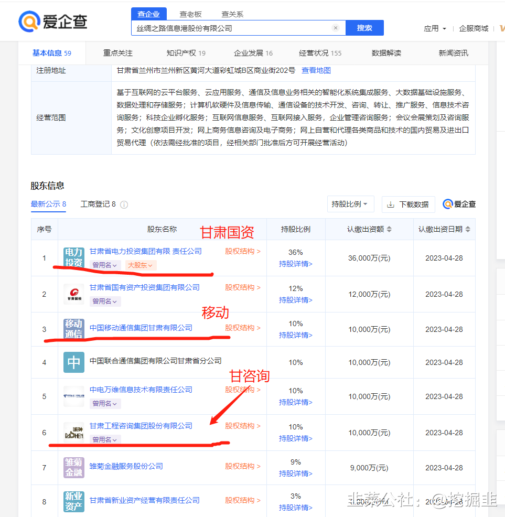Click the 9,000万(元) amount cell

pos(369,468)
